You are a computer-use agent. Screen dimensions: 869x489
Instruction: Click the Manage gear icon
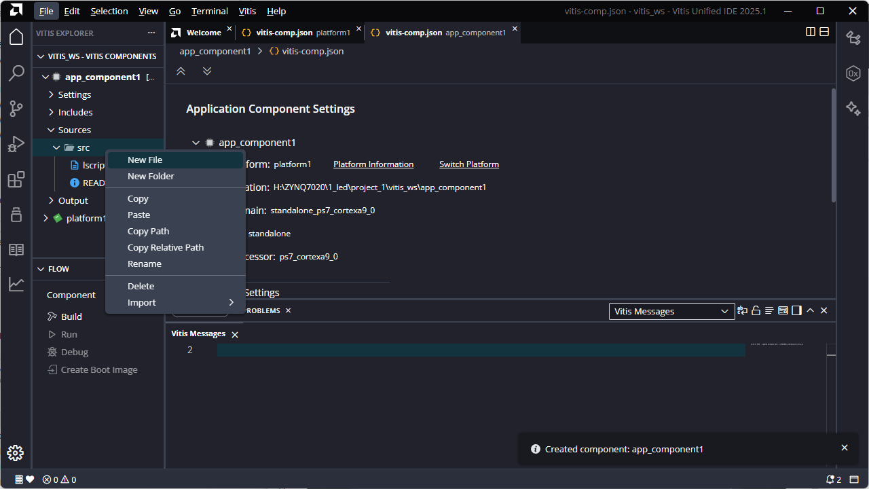click(16, 453)
